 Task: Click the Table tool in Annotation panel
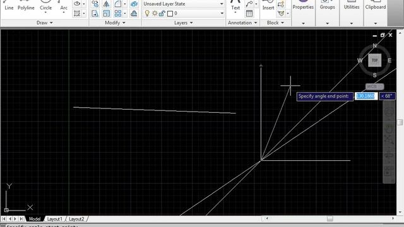click(249, 13)
